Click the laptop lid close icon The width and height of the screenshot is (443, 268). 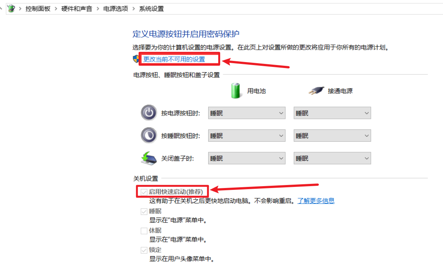click(149, 158)
